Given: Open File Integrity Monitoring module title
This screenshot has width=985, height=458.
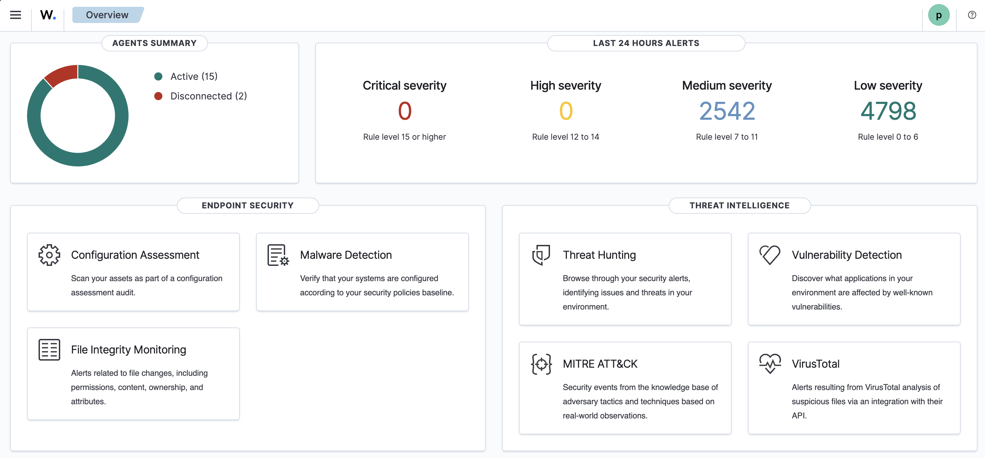Looking at the screenshot, I should pyautogui.click(x=129, y=349).
